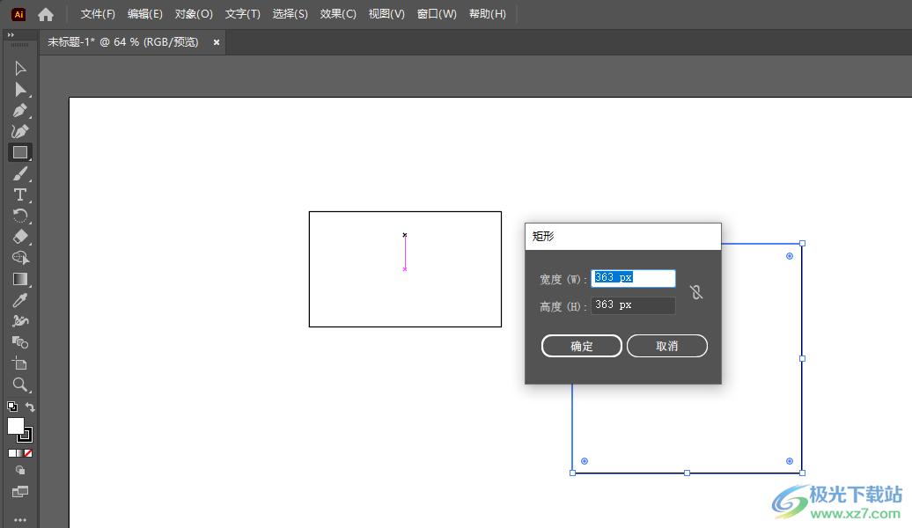
Task: Set paint to None red slash
Action: click(28, 453)
